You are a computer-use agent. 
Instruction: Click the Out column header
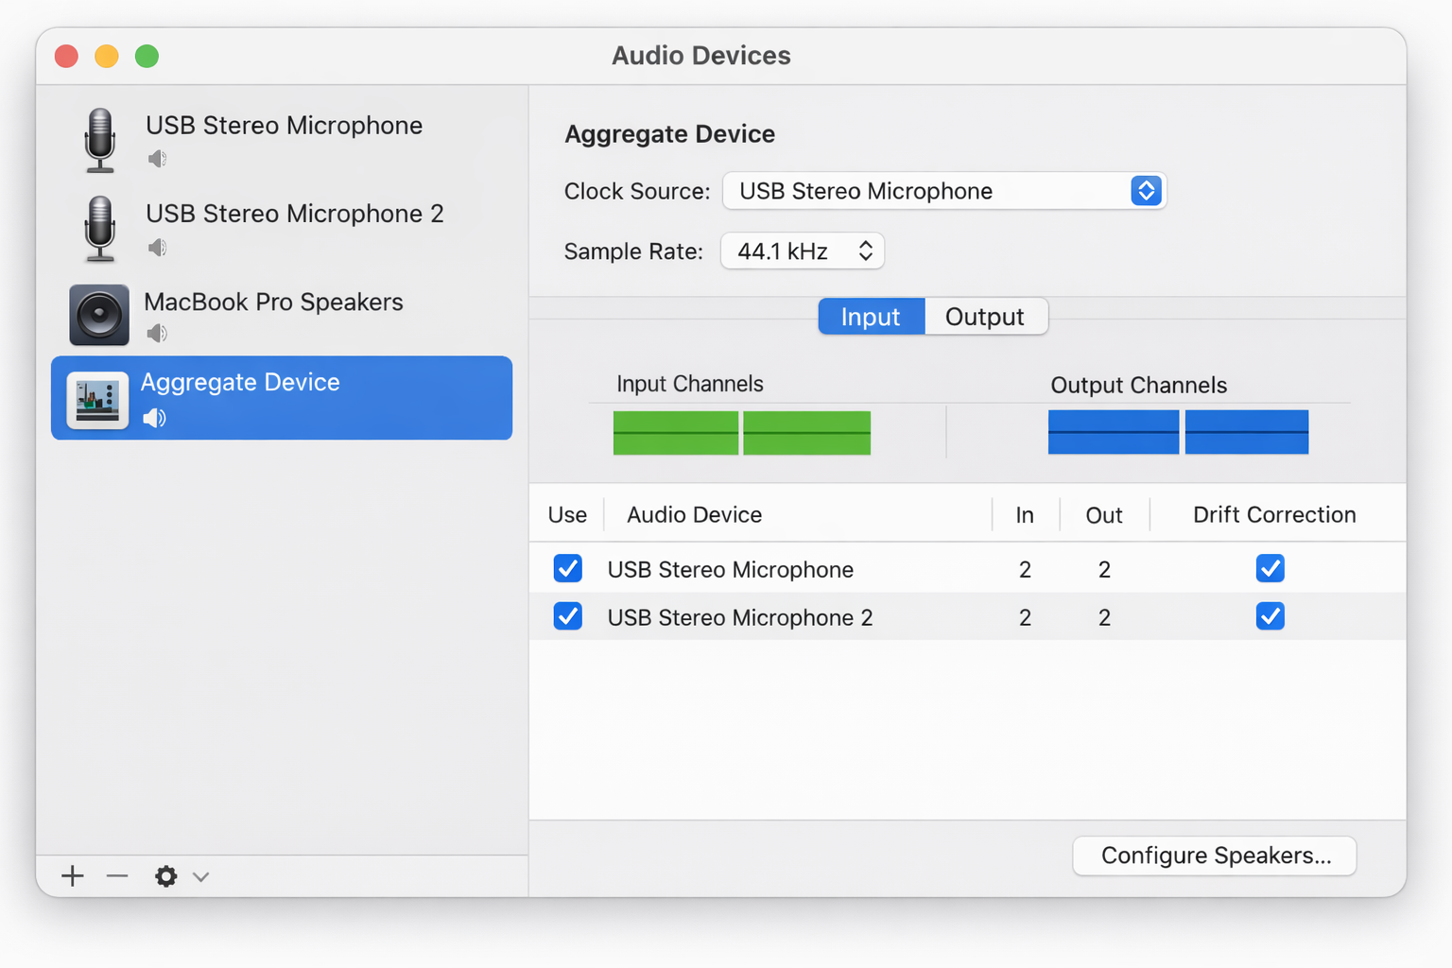(x=1104, y=515)
